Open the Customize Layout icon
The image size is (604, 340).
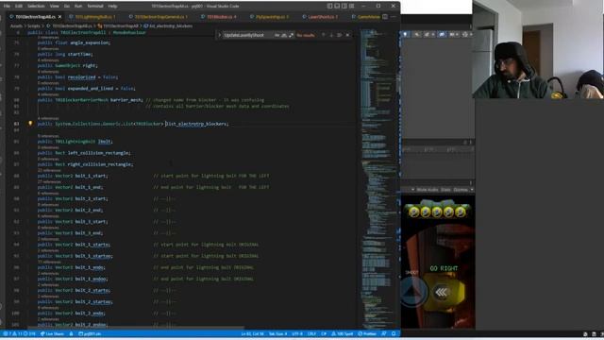pyautogui.click(x=352, y=7)
